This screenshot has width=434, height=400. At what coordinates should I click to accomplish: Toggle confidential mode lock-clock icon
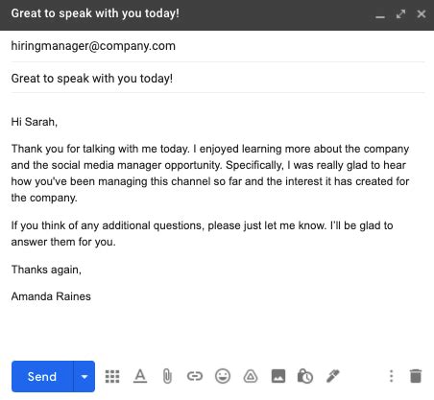point(305,376)
